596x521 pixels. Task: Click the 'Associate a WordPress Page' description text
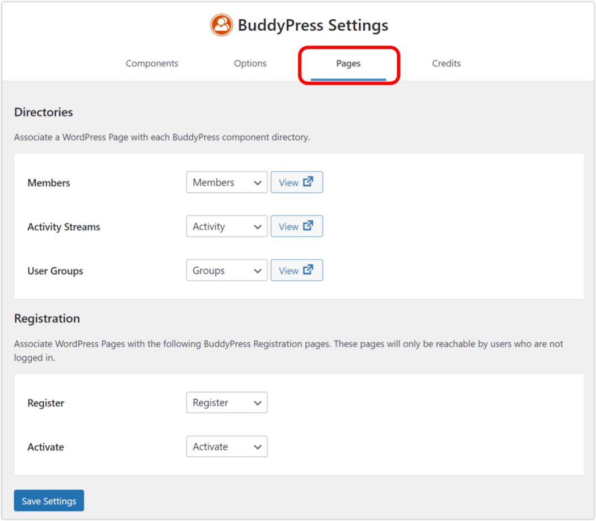162,137
